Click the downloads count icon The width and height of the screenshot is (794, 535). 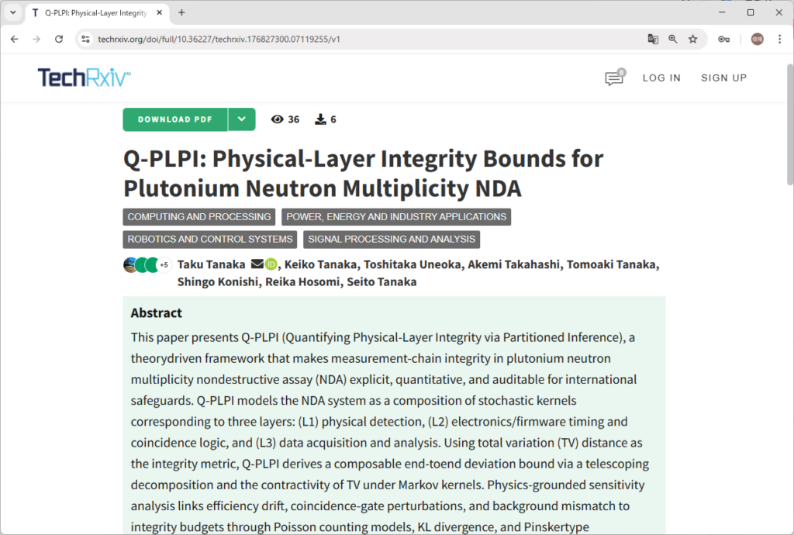320,119
